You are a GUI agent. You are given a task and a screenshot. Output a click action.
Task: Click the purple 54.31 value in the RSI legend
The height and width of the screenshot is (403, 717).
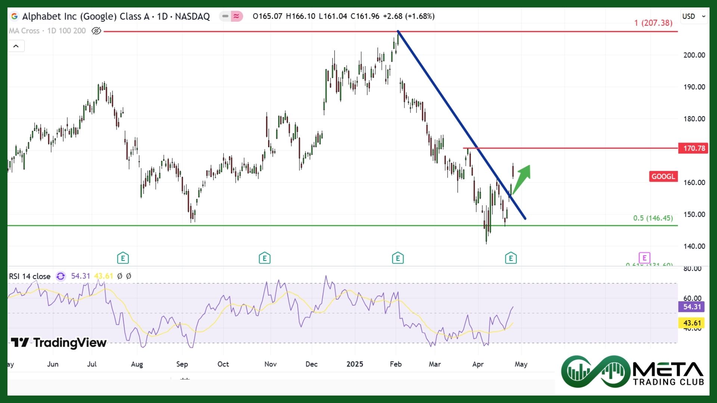coord(81,277)
